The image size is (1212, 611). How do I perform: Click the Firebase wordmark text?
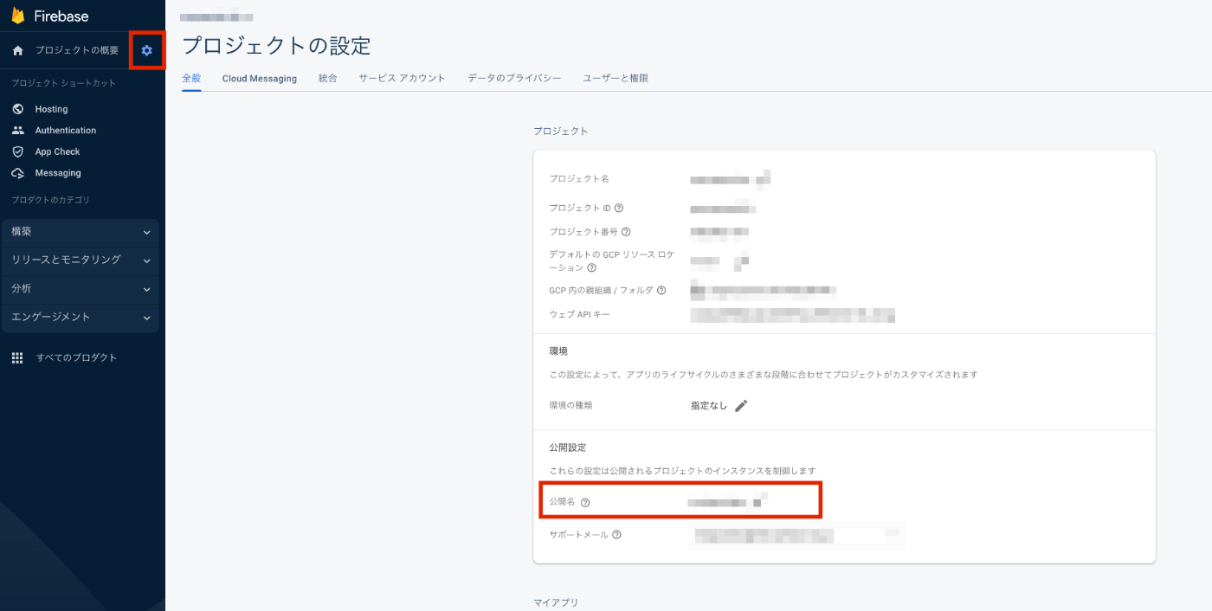click(61, 16)
